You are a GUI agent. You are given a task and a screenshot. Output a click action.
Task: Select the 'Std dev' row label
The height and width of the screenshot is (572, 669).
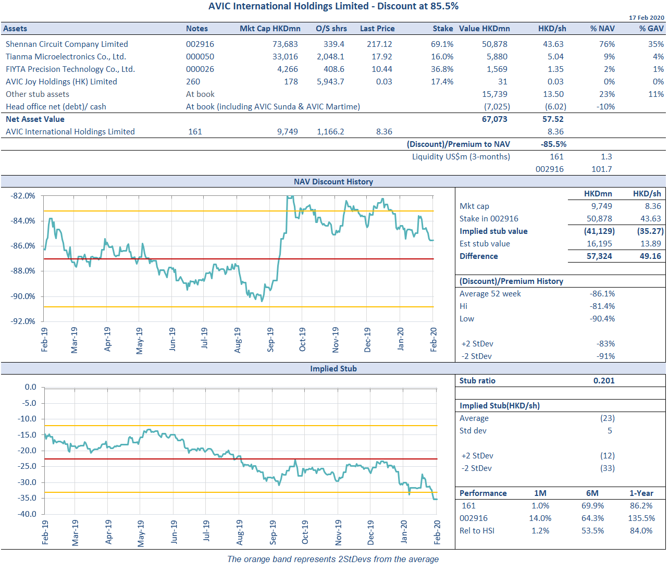coord(473,431)
